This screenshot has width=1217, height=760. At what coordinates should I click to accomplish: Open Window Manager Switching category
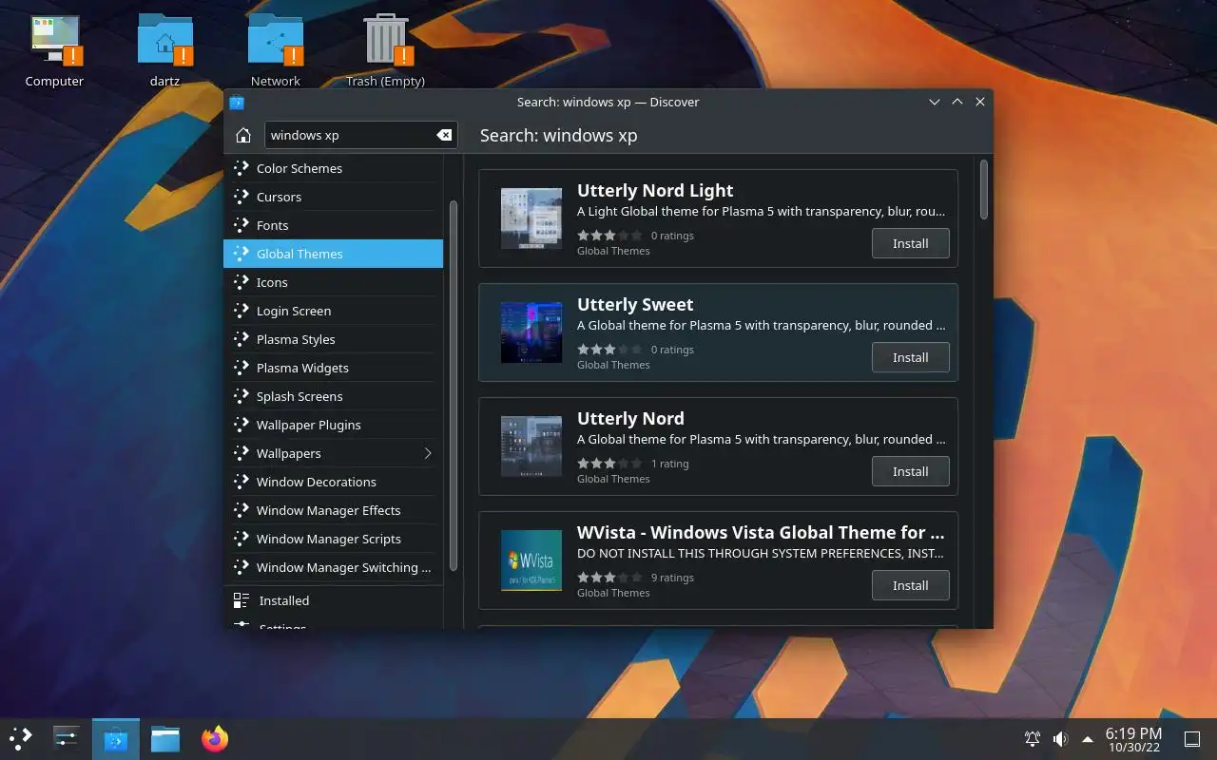tap(333, 567)
